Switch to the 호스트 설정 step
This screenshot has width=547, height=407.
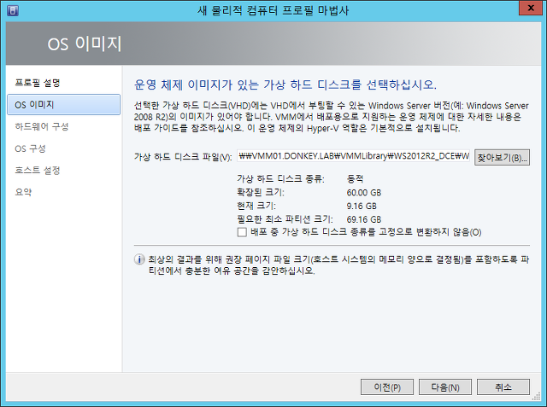click(x=38, y=171)
